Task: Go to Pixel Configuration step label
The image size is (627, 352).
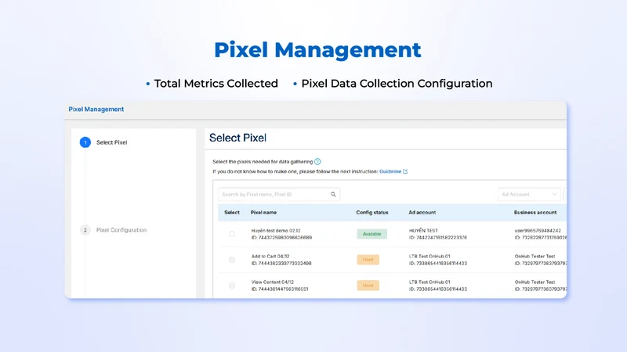Action: coord(121,230)
